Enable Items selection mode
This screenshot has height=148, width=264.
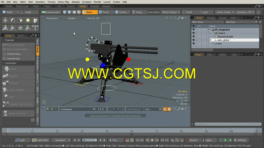point(90,12)
